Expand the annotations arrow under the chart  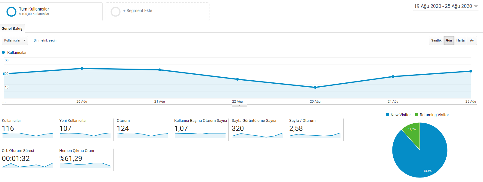(240, 106)
